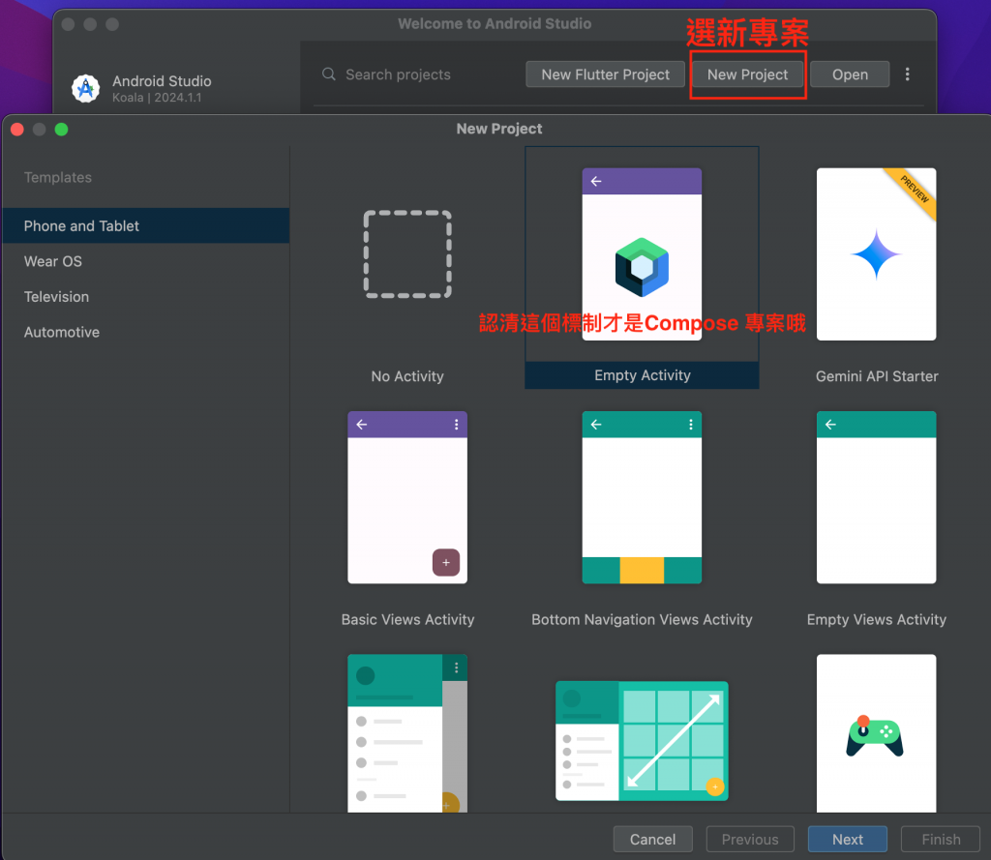Click the Finish button
991x860 pixels.
pos(941,839)
